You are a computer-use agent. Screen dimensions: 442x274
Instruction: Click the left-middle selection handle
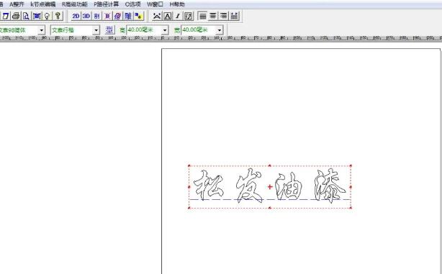click(189, 187)
